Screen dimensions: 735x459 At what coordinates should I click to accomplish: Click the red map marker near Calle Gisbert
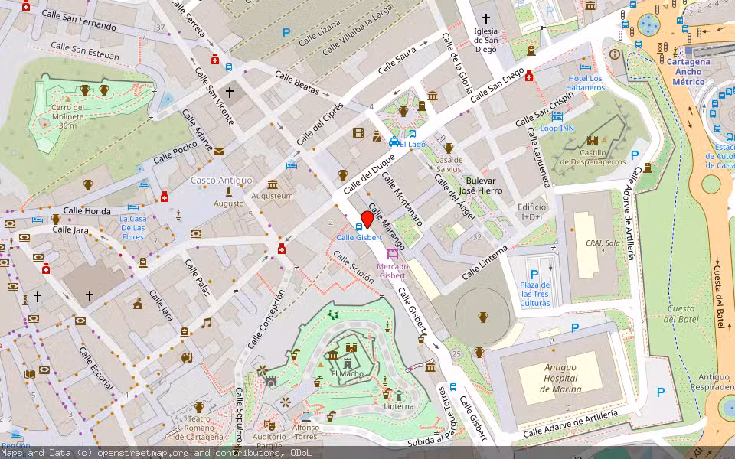pyautogui.click(x=367, y=219)
